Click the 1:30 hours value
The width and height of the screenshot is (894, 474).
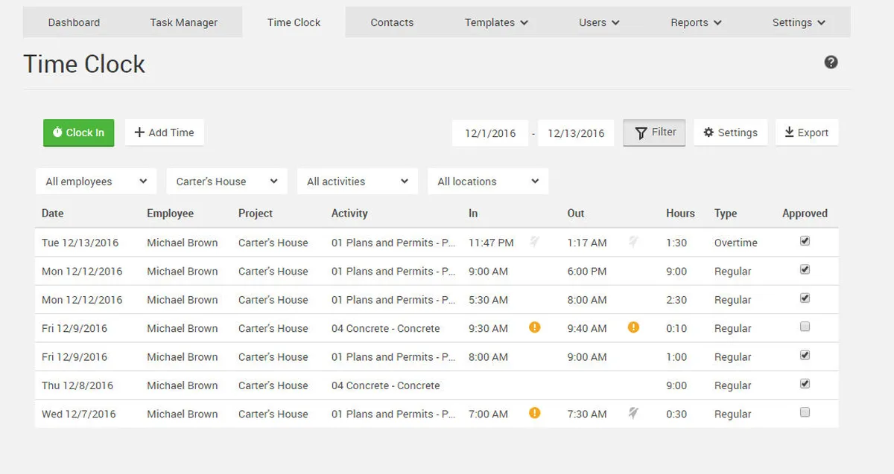tap(676, 243)
